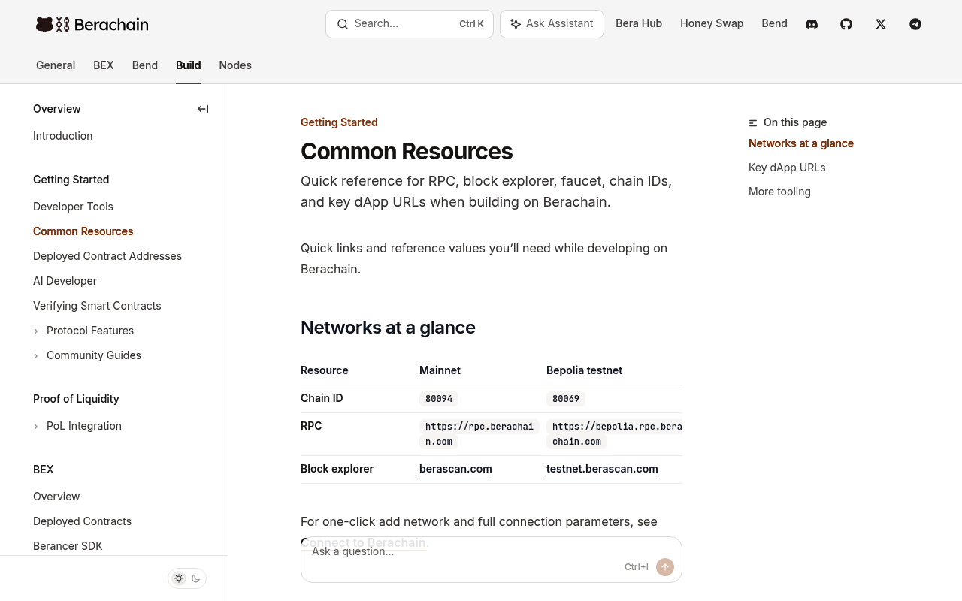This screenshot has height=601, width=962.
Task: Jump to More tooling section
Action: 779,192
